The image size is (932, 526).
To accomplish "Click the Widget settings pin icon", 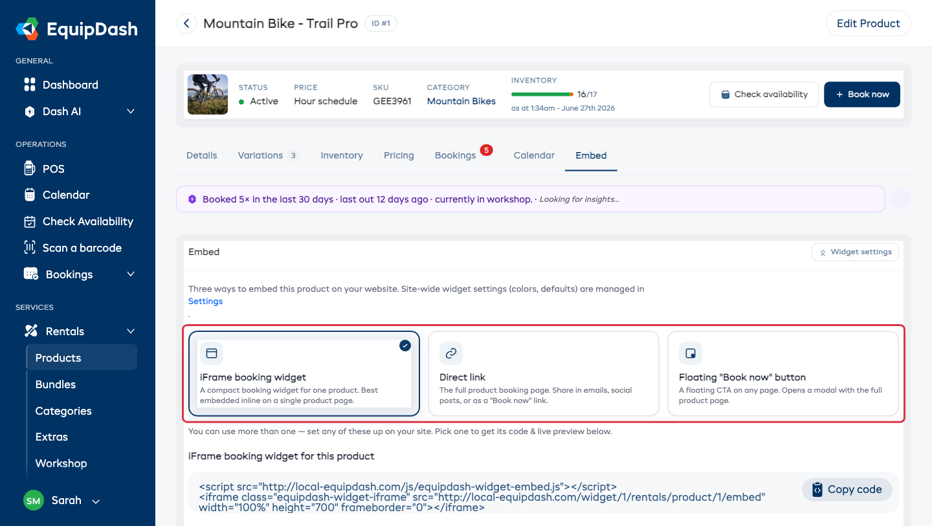I will click(823, 252).
